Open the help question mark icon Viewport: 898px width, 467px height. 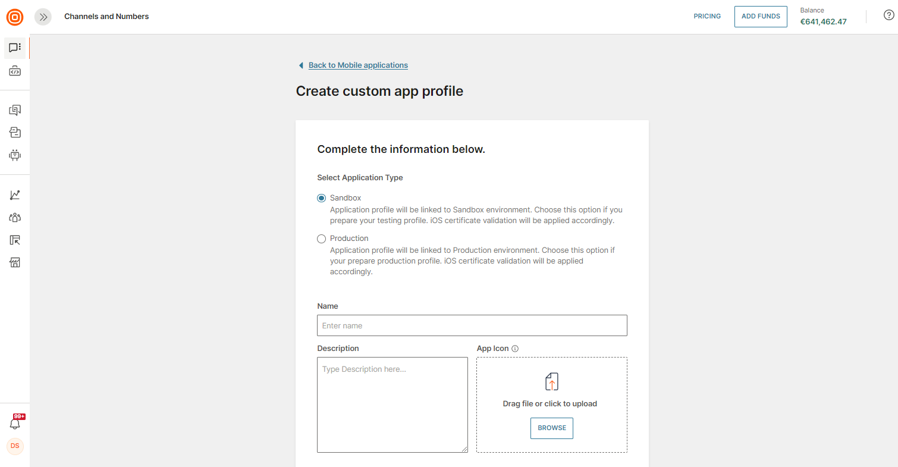[888, 16]
